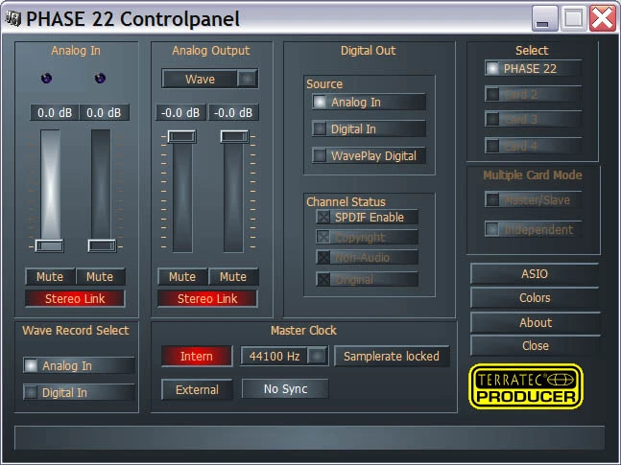Click the About button
The image size is (621, 465).
[x=534, y=322]
